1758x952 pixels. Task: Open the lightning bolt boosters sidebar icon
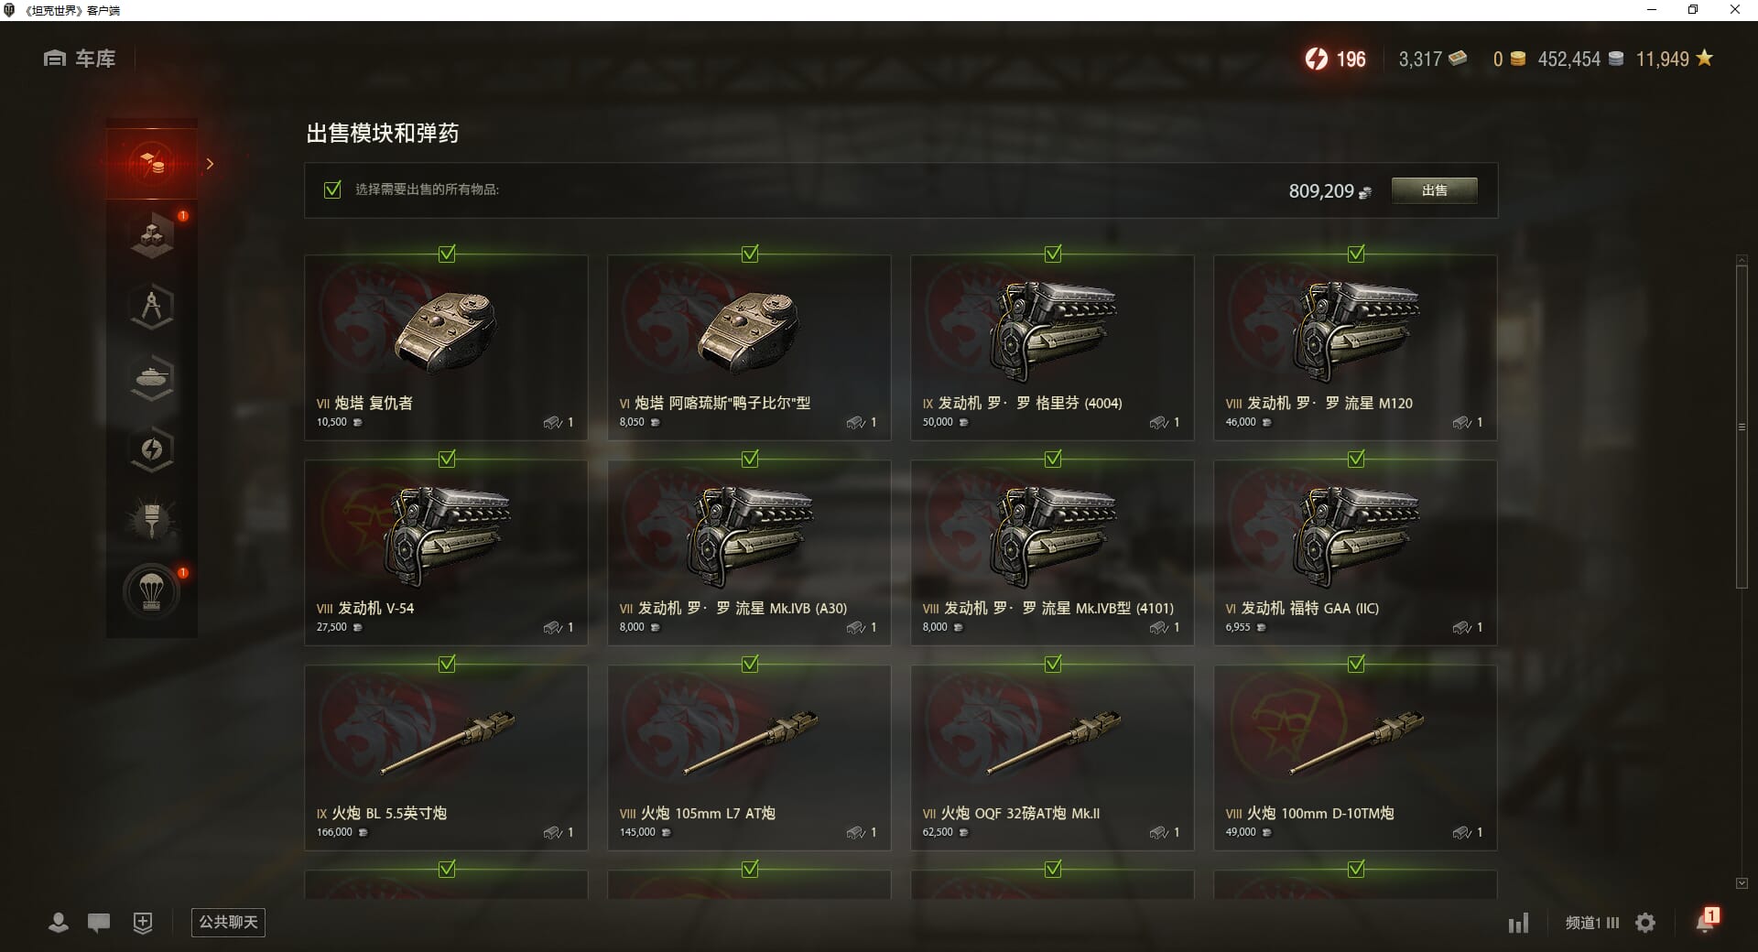tap(152, 449)
